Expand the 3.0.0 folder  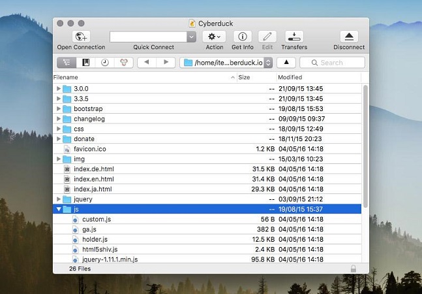[x=59, y=88]
